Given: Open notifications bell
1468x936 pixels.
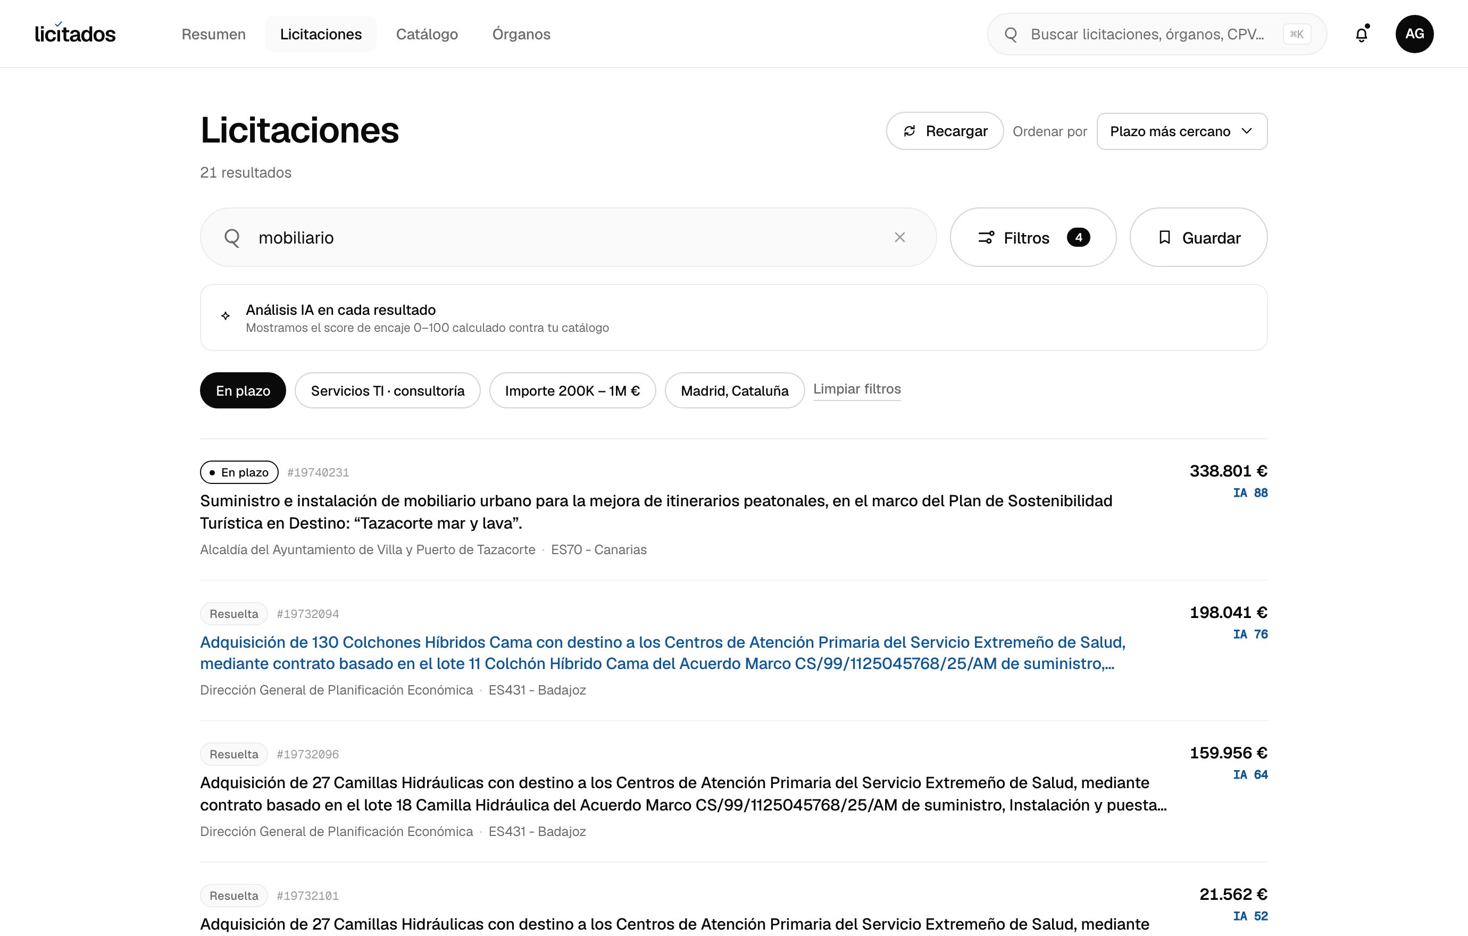Looking at the screenshot, I should click(x=1361, y=34).
